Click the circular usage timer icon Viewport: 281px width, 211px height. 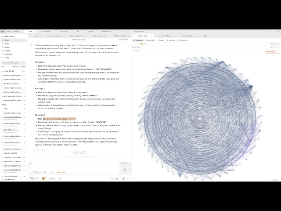pyautogui.click(x=32, y=178)
